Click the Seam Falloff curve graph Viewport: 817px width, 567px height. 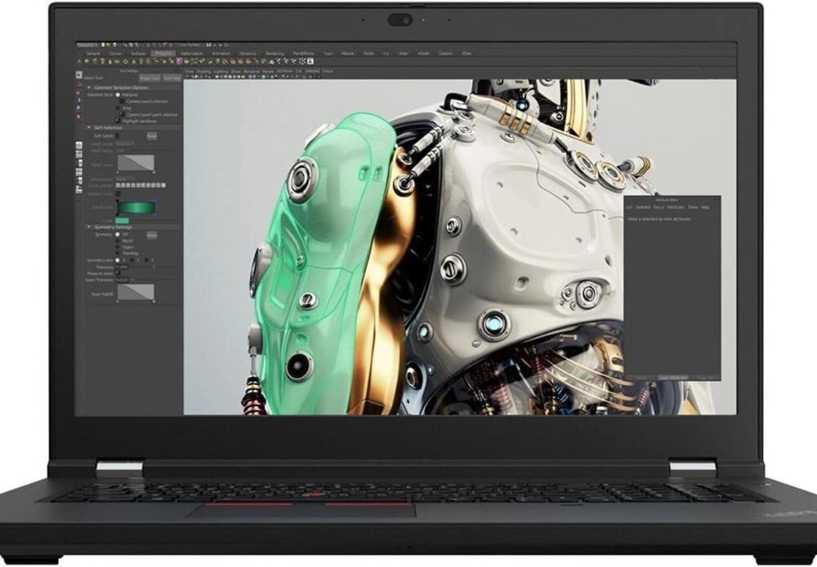136,292
